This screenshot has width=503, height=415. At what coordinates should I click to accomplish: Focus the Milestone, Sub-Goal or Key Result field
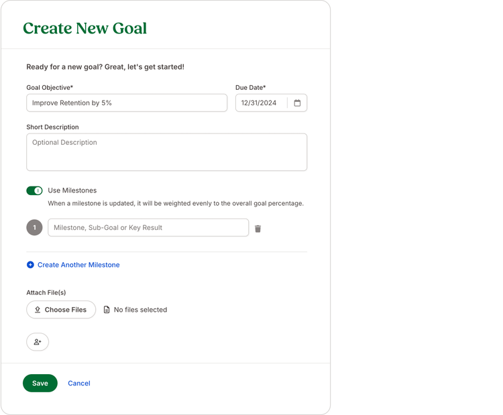[148, 228]
